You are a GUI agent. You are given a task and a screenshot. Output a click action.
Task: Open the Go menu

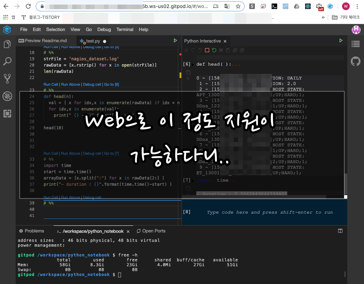[x=89, y=30]
